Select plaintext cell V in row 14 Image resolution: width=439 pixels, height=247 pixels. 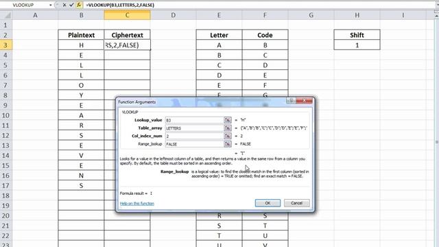pyautogui.click(x=81, y=156)
